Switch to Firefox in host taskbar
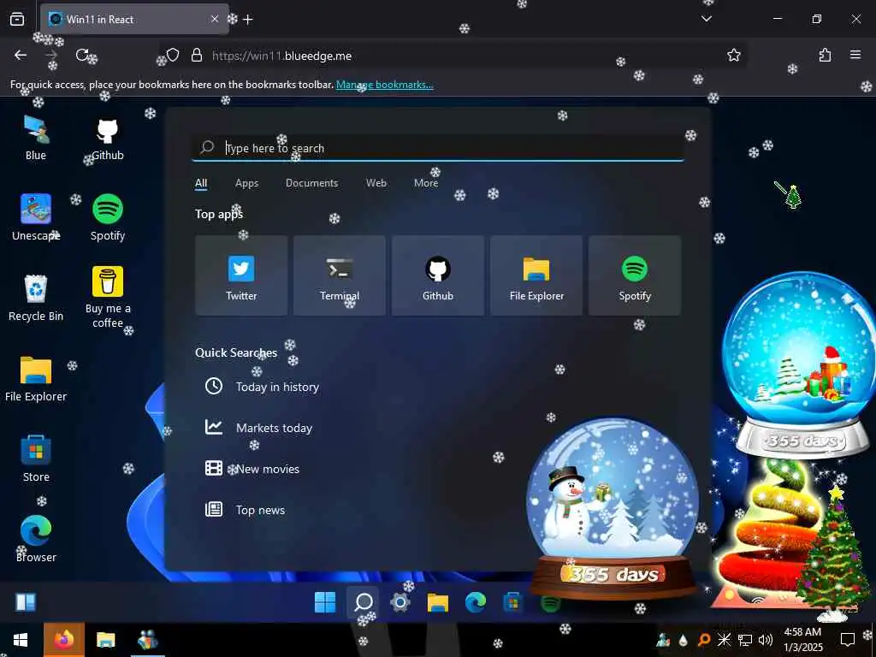The width and height of the screenshot is (876, 657). [63, 640]
